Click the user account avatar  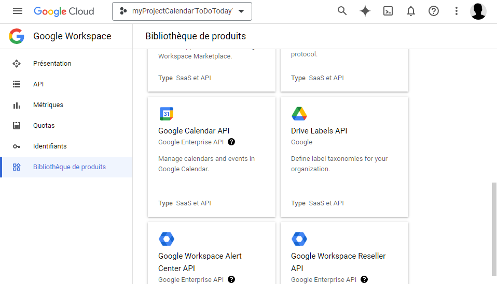478,11
